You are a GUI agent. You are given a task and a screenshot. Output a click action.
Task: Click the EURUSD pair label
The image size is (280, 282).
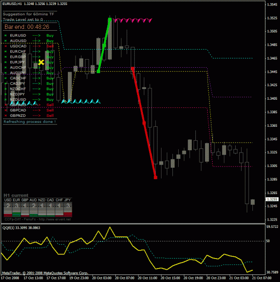pyautogui.click(x=18, y=36)
